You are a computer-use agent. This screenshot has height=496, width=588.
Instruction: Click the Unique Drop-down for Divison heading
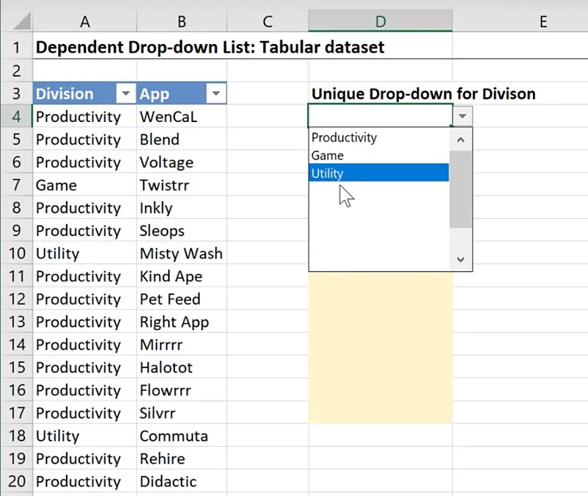click(423, 93)
